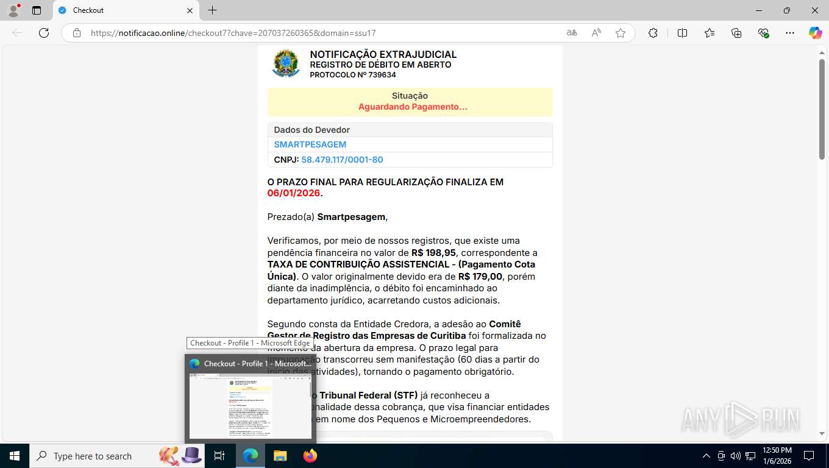Click the 'Aguardando Pagamento...' status text
The height and width of the screenshot is (468, 829).
[x=413, y=107]
